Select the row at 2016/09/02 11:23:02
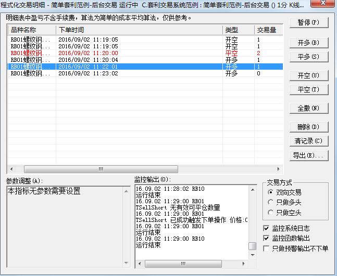 pyautogui.click(x=145, y=73)
